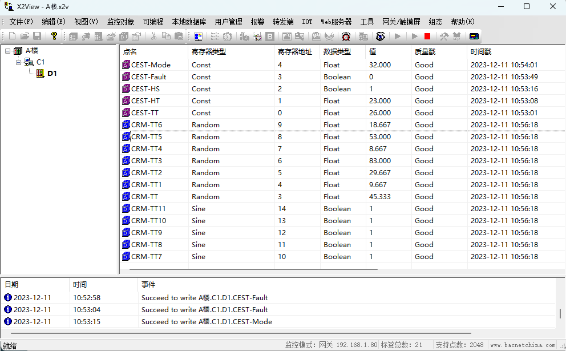Click the blue and yellow card icon
Image resolution: width=566 pixels, height=351 pixels.
coord(474,36)
